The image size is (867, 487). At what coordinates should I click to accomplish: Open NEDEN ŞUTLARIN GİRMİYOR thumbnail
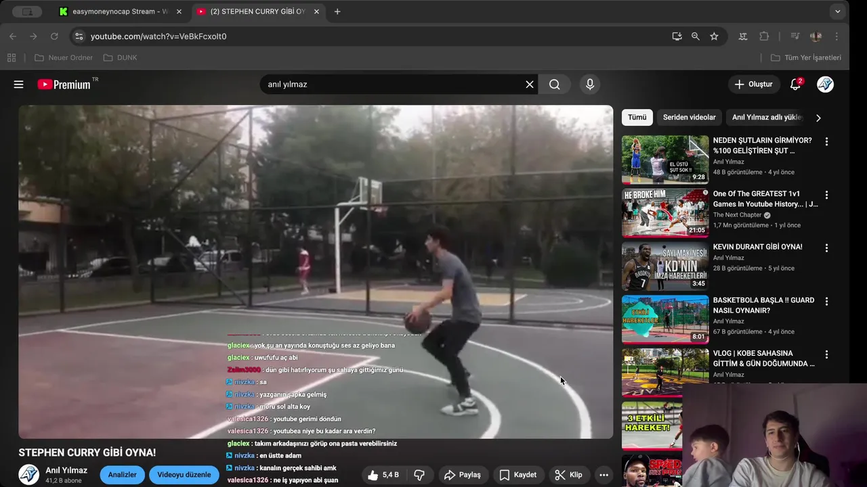coord(665,160)
